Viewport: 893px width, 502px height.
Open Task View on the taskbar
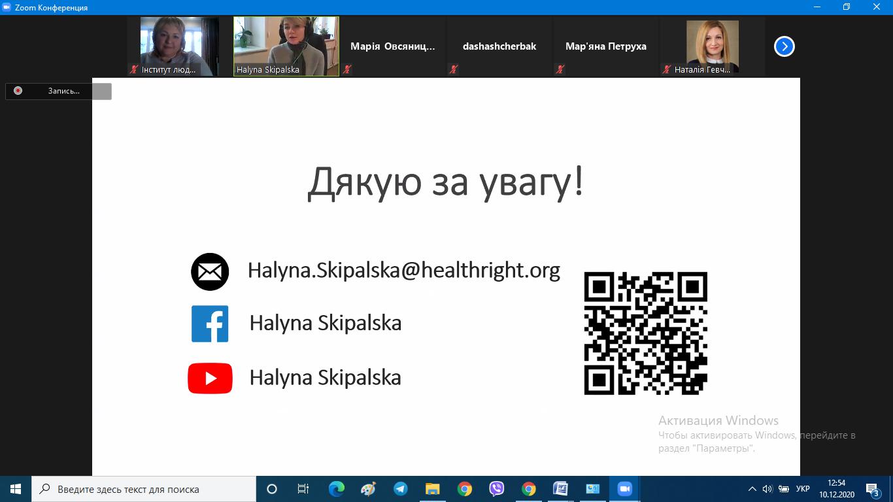tap(303, 489)
